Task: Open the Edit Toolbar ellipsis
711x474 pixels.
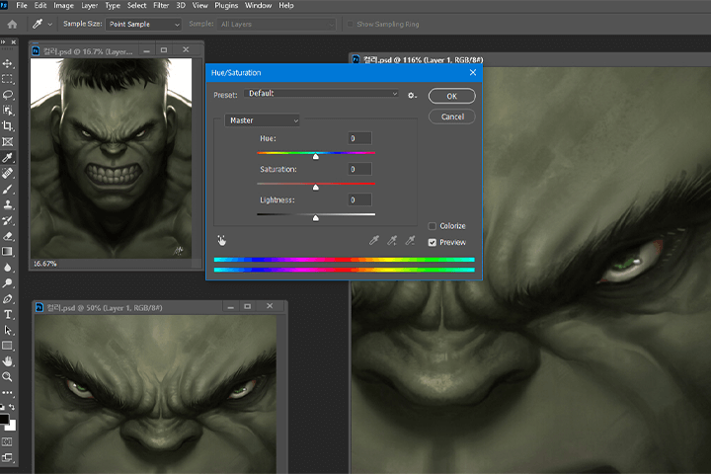Action: coord(8,392)
